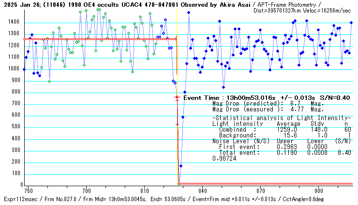Viewport: 358px width, 205px height.
Task: Click the red event marker circle
Action: point(177,97)
